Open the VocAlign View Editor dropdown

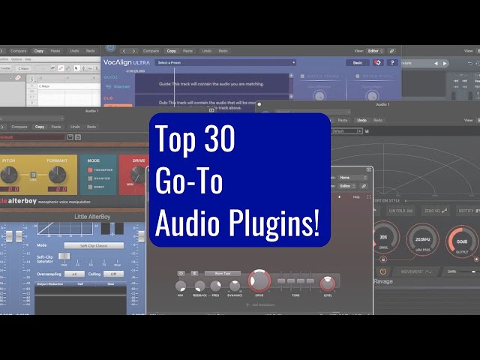coord(376,51)
